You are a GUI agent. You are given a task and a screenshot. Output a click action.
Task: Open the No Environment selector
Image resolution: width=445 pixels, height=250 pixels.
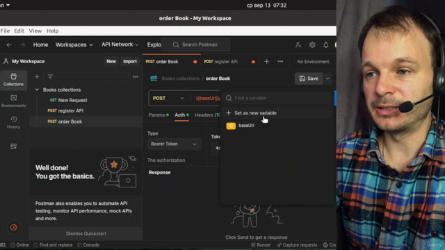pos(313,62)
